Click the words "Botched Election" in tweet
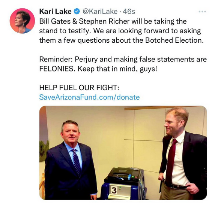 [174, 40]
